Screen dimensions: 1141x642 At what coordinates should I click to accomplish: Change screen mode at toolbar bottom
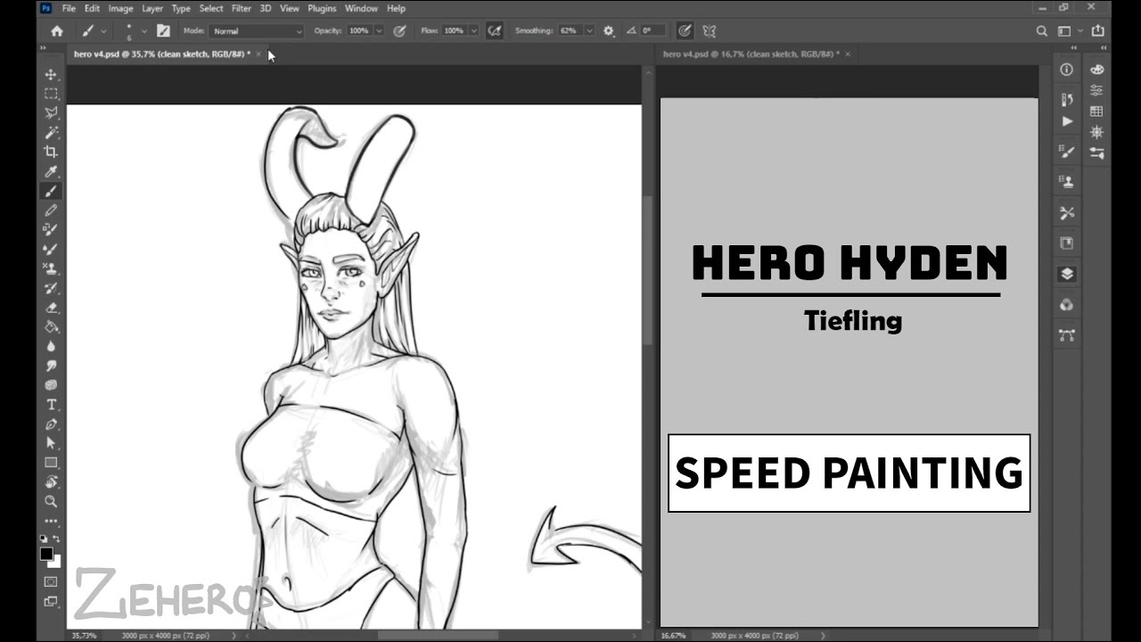pyautogui.click(x=51, y=602)
